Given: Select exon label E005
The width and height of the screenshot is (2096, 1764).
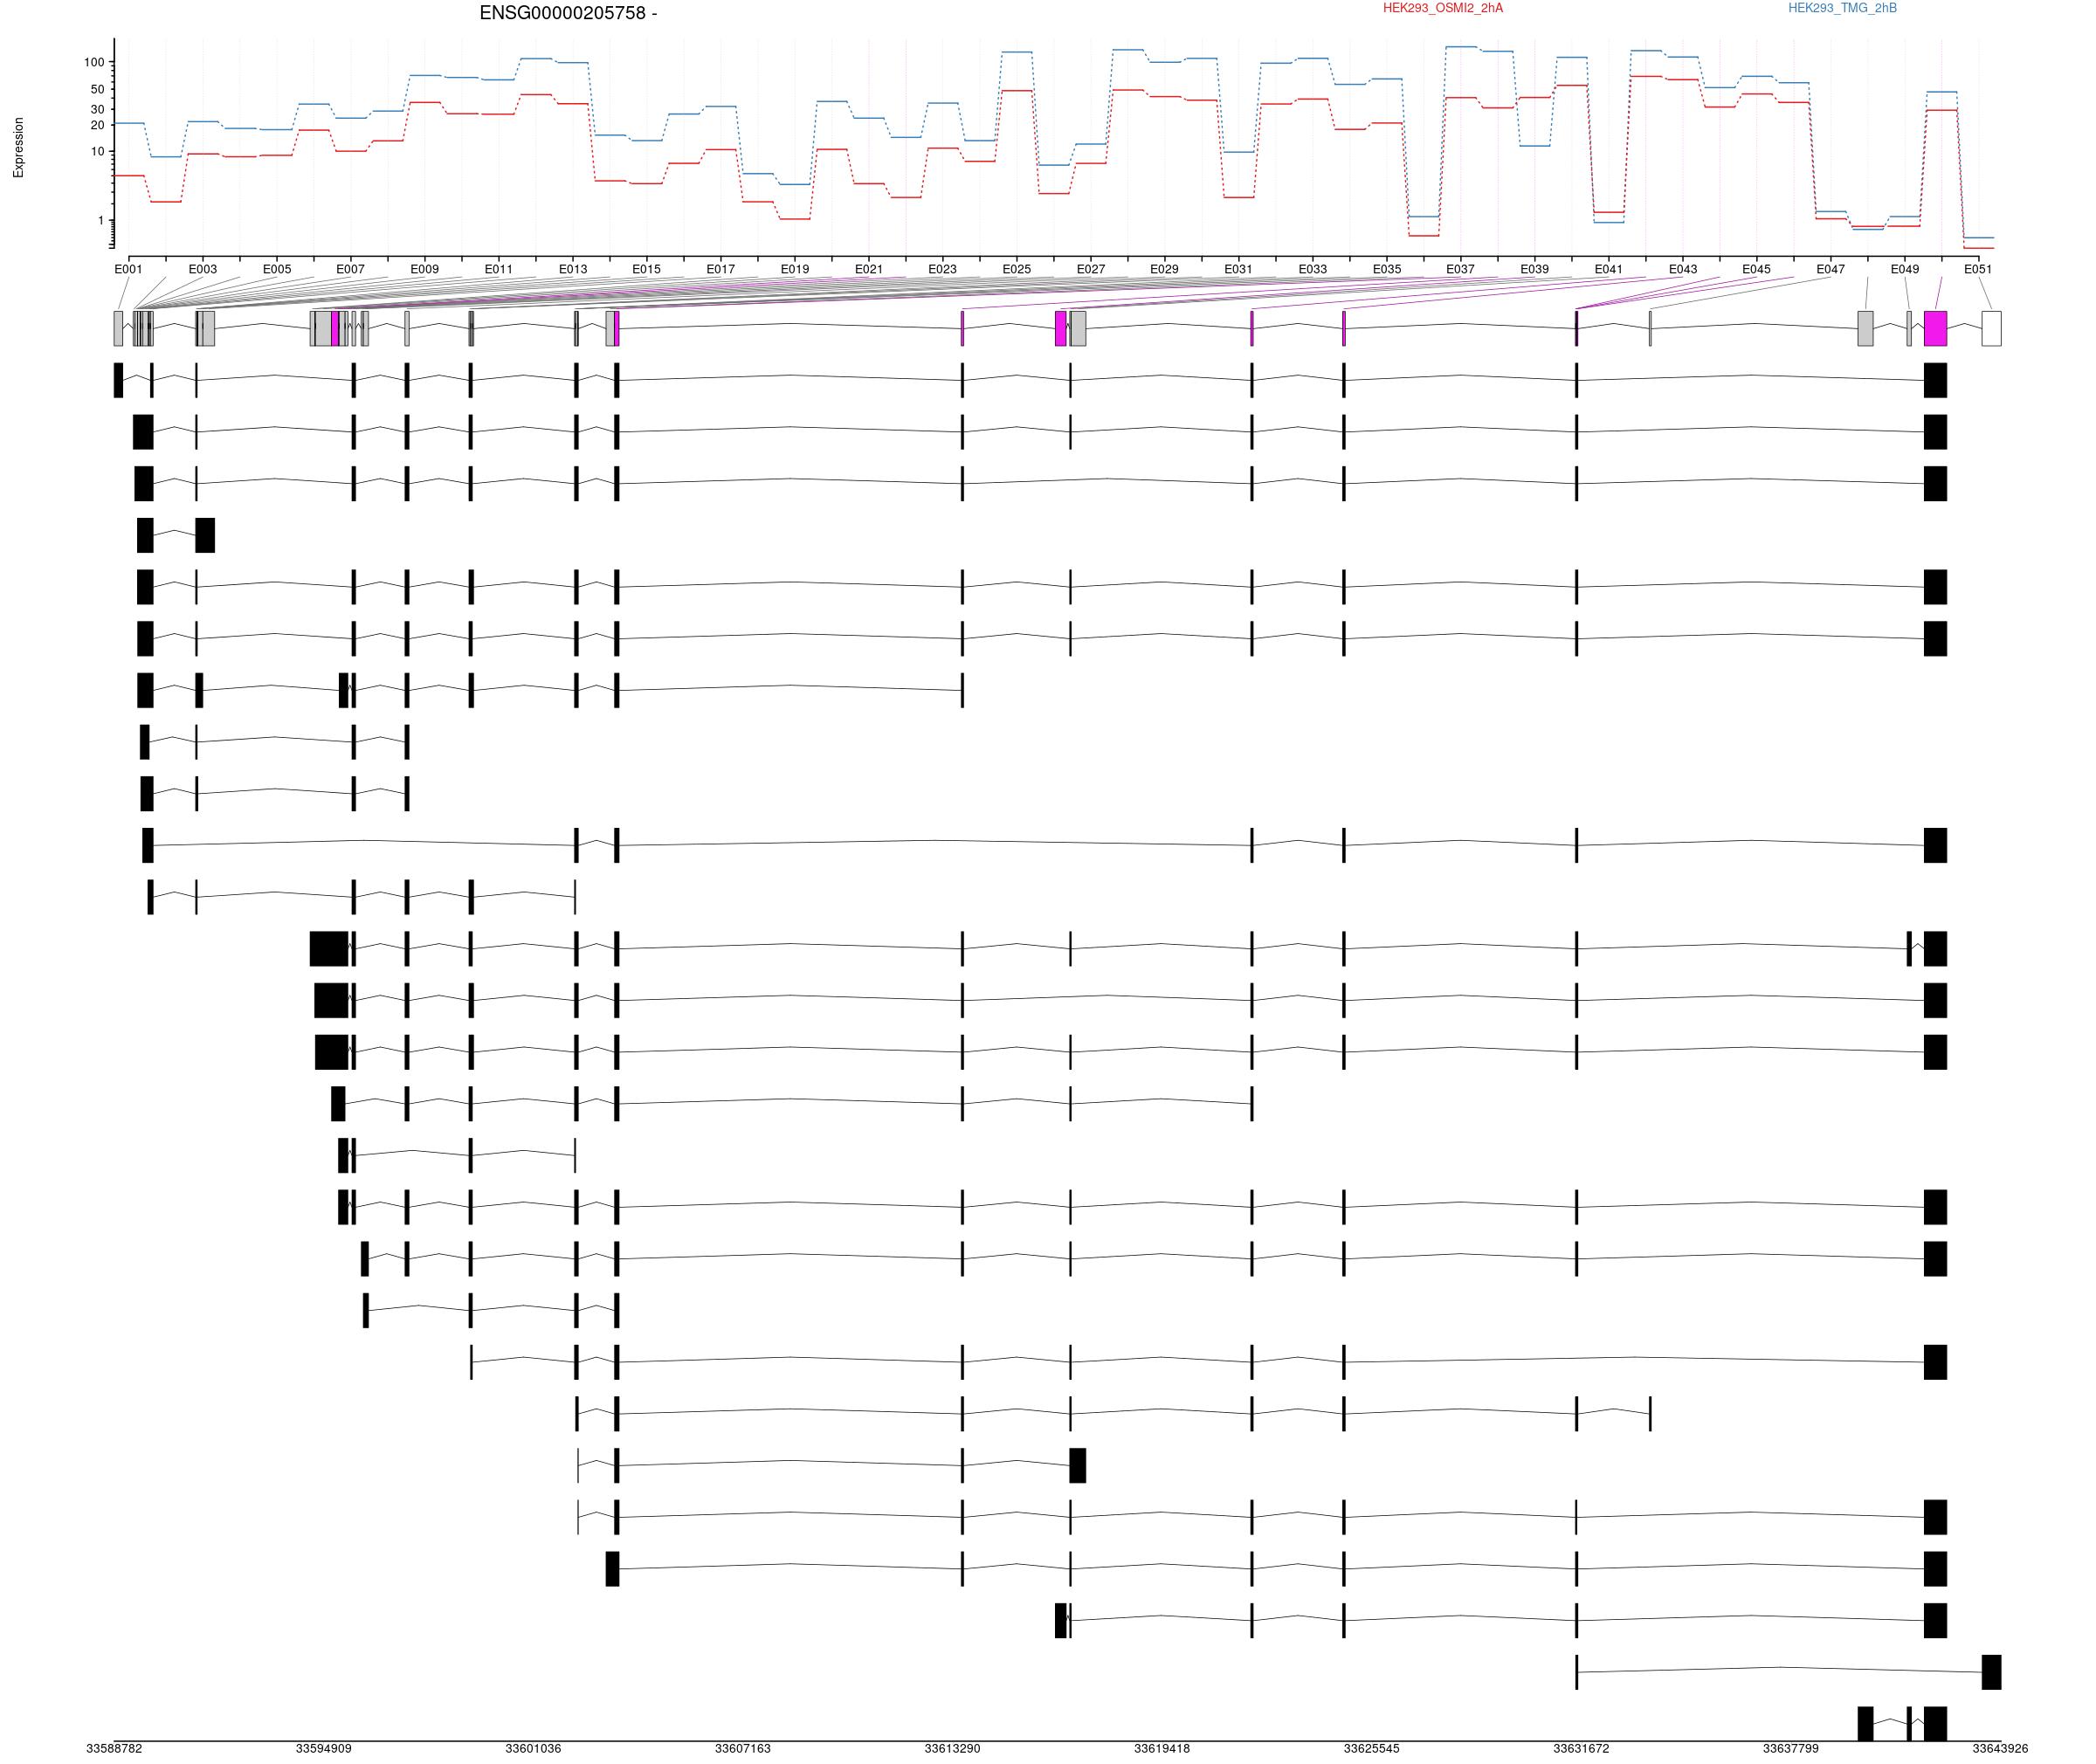Looking at the screenshot, I should pyautogui.click(x=277, y=269).
